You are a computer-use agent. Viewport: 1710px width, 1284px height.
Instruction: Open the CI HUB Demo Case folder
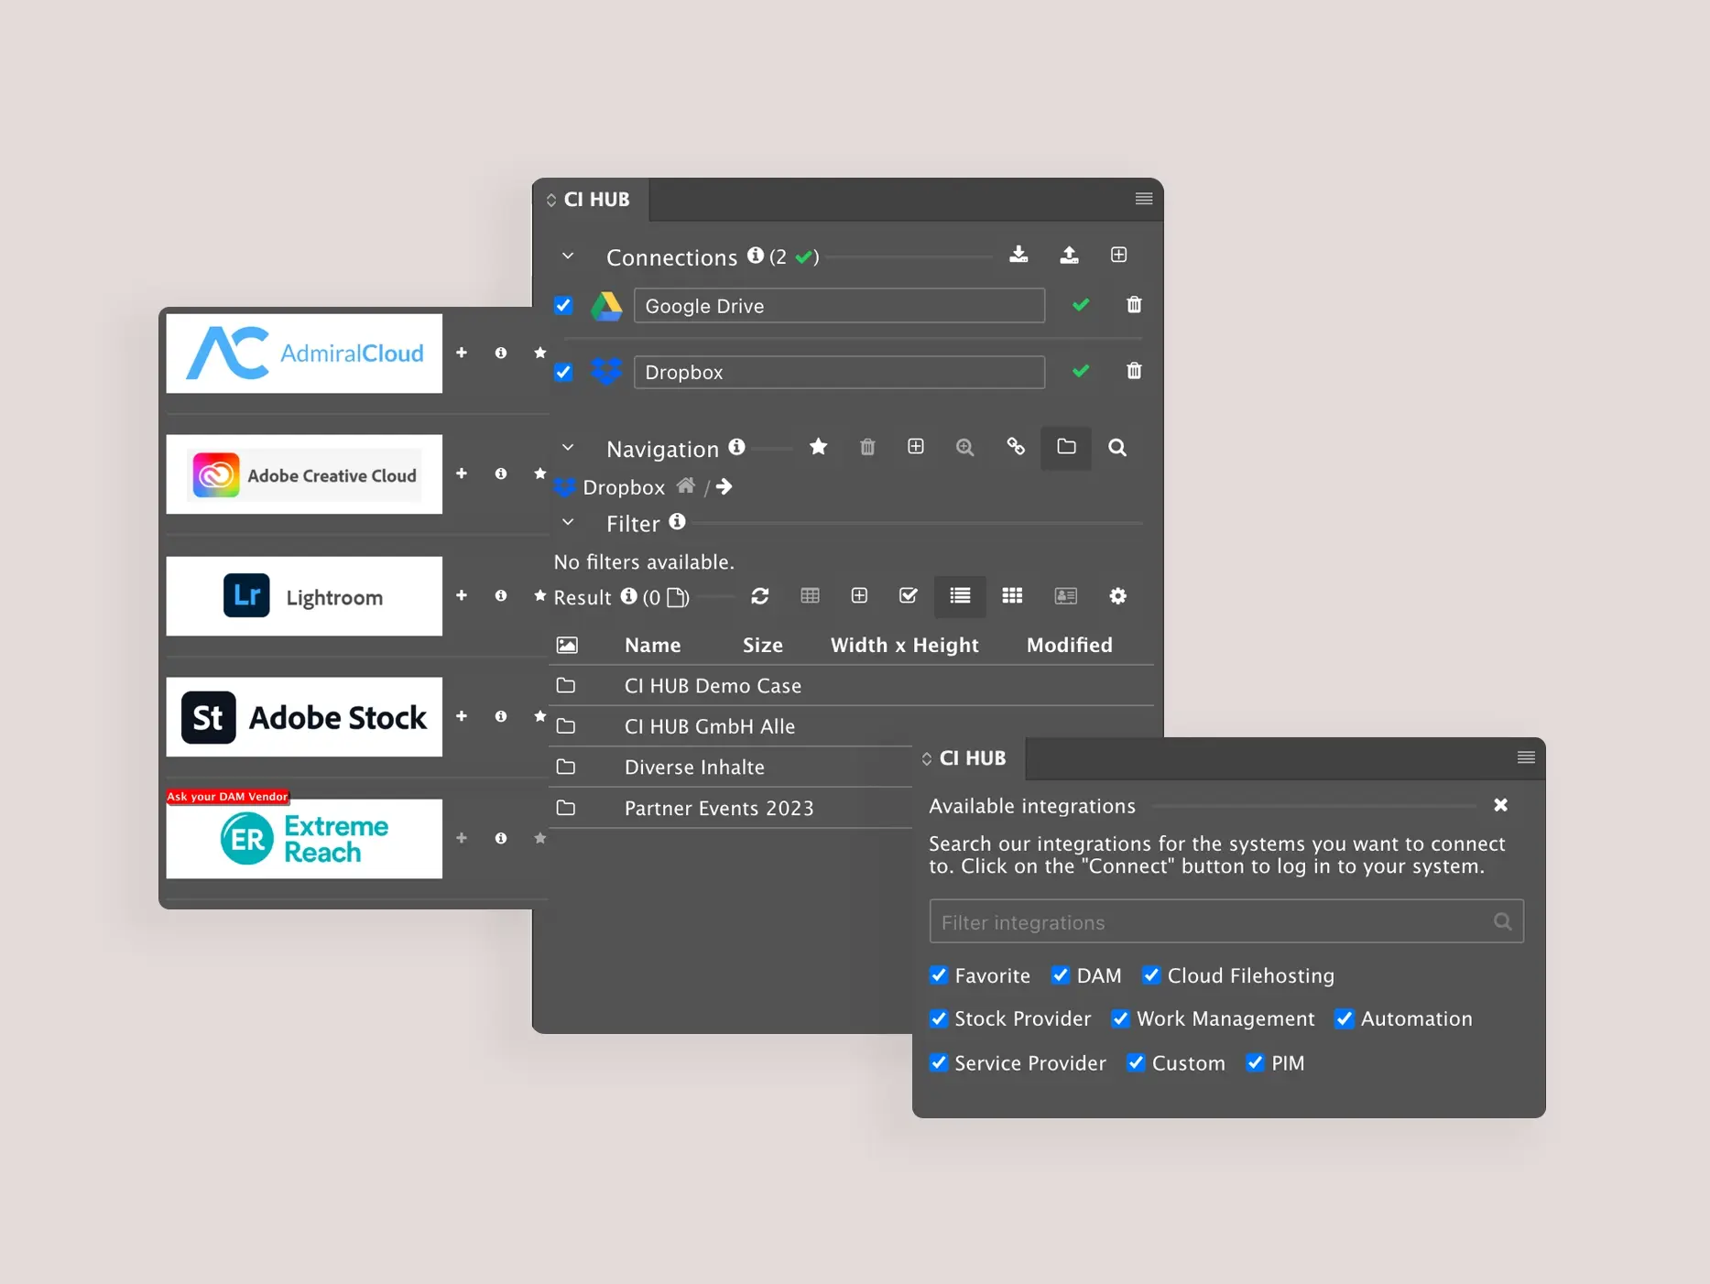coord(849,685)
